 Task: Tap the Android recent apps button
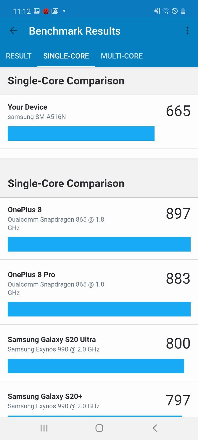pyautogui.click(x=44, y=428)
